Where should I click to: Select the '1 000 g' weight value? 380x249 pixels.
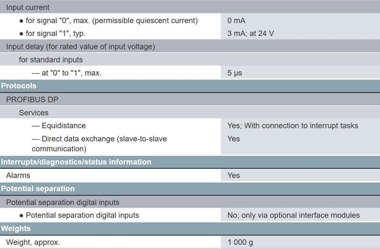click(x=240, y=242)
